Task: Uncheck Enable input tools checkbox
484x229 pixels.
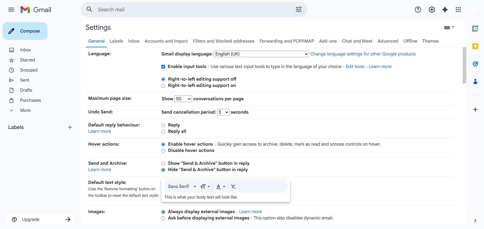Action: coord(163,67)
